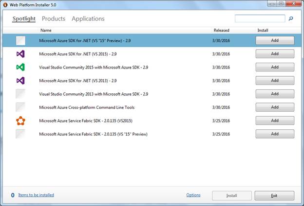Click the 0 items count number

(13, 195)
